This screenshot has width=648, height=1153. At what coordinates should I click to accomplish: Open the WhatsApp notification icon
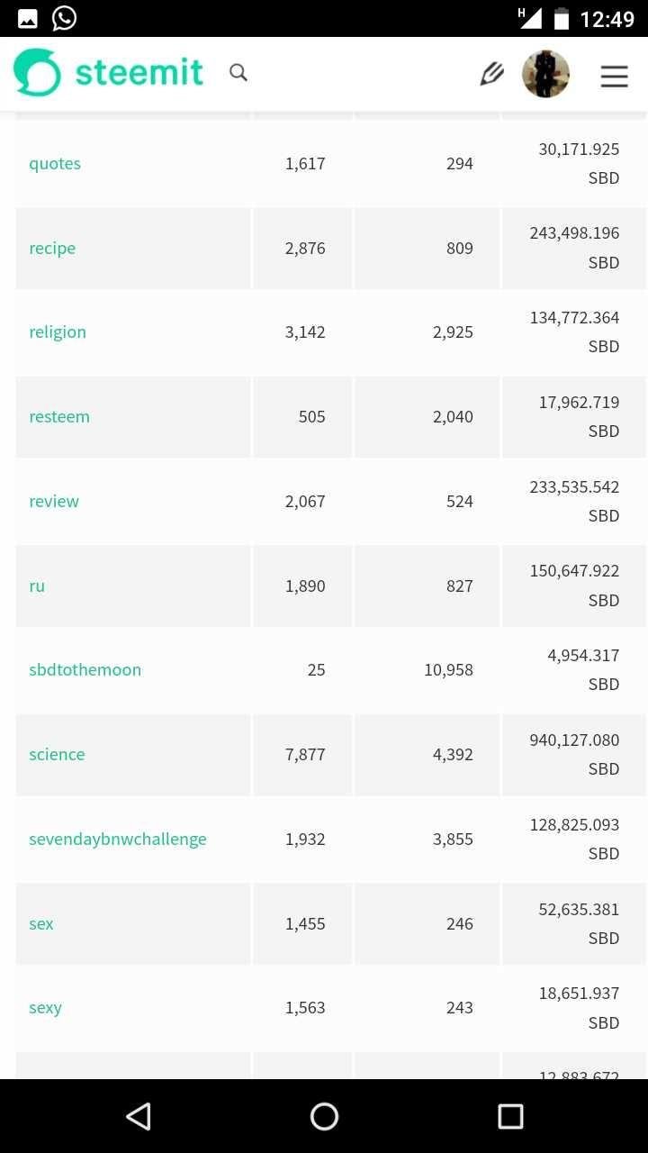pos(64,18)
